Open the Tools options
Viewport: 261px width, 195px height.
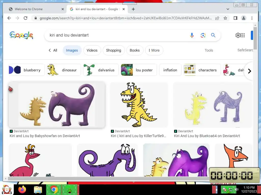tap(209, 50)
